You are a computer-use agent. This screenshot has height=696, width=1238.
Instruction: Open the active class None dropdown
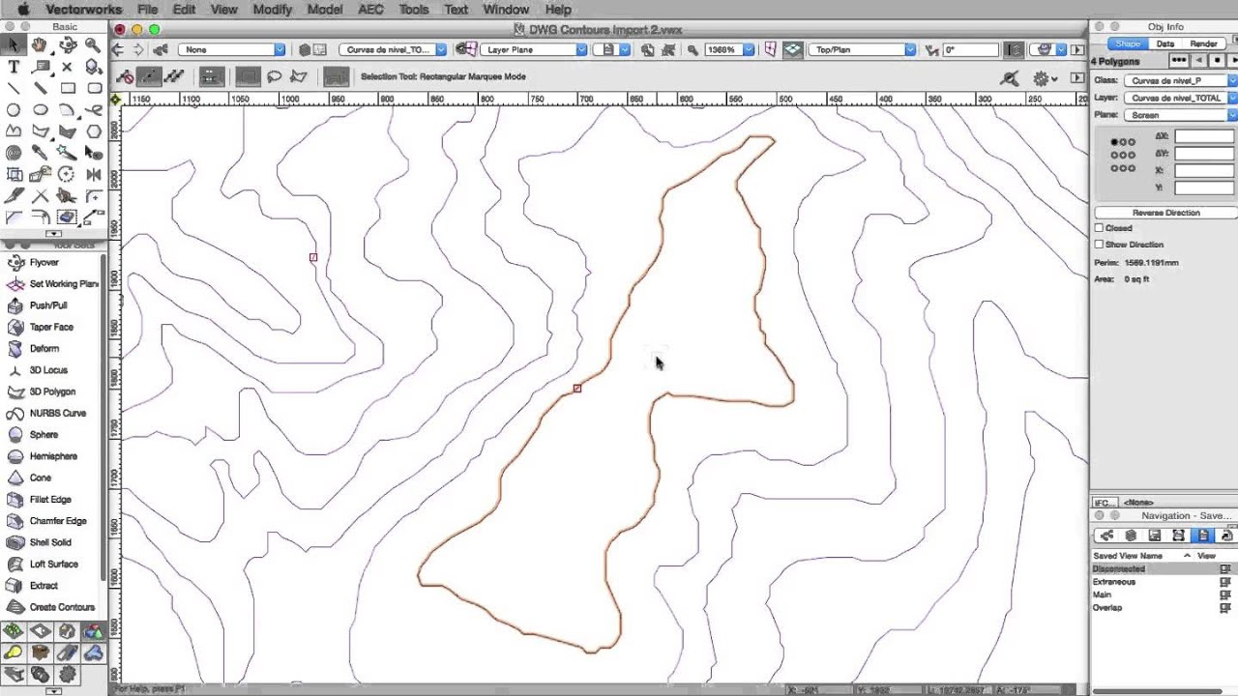click(231, 49)
